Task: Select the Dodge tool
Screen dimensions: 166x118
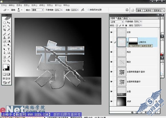Action: [9, 45]
